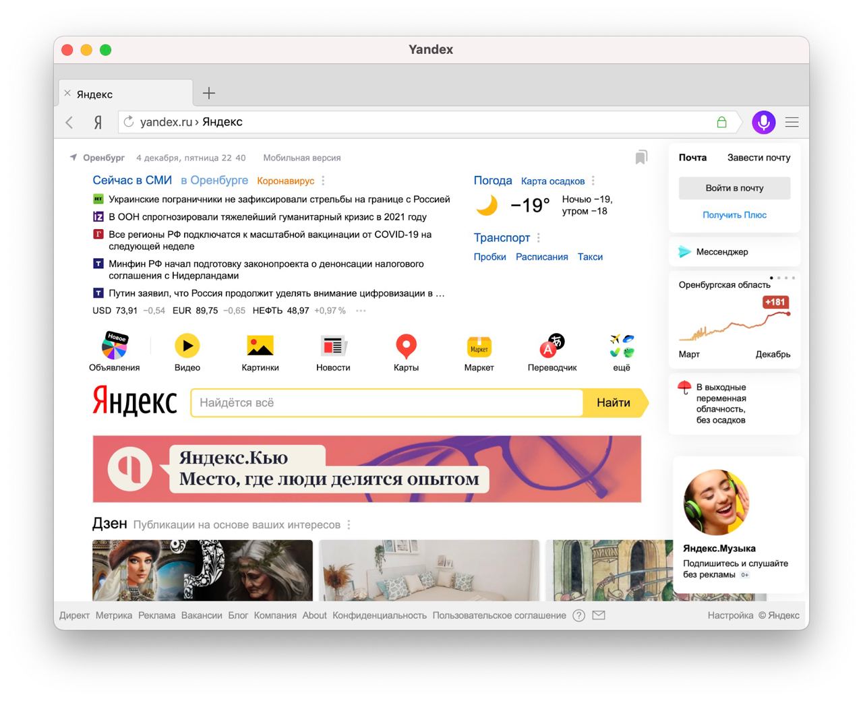
Task: Click the umbrella weather forecast icon
Action: click(x=684, y=388)
